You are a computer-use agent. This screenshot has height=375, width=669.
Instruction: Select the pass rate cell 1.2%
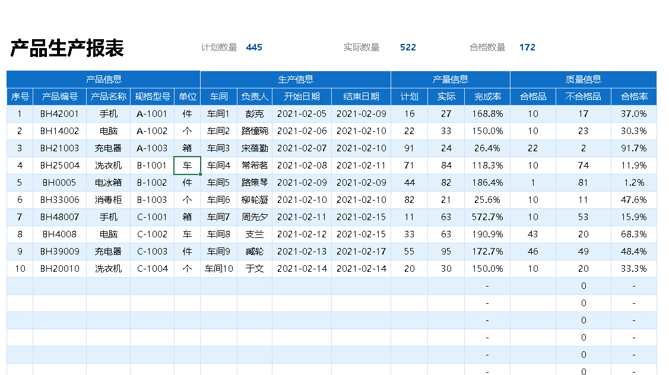[x=634, y=183]
